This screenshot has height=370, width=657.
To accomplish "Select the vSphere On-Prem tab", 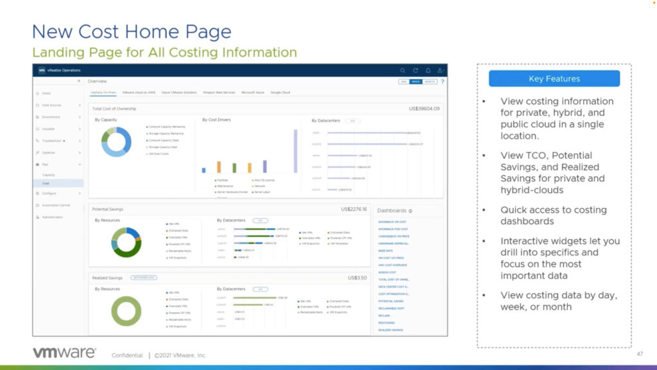I will 103,92.
